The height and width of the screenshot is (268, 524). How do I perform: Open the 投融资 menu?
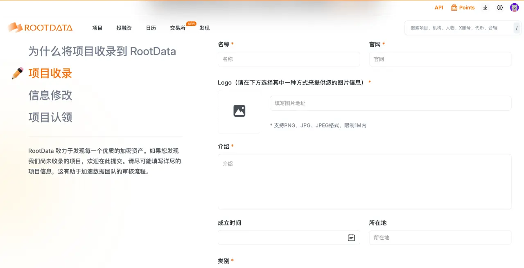point(124,28)
